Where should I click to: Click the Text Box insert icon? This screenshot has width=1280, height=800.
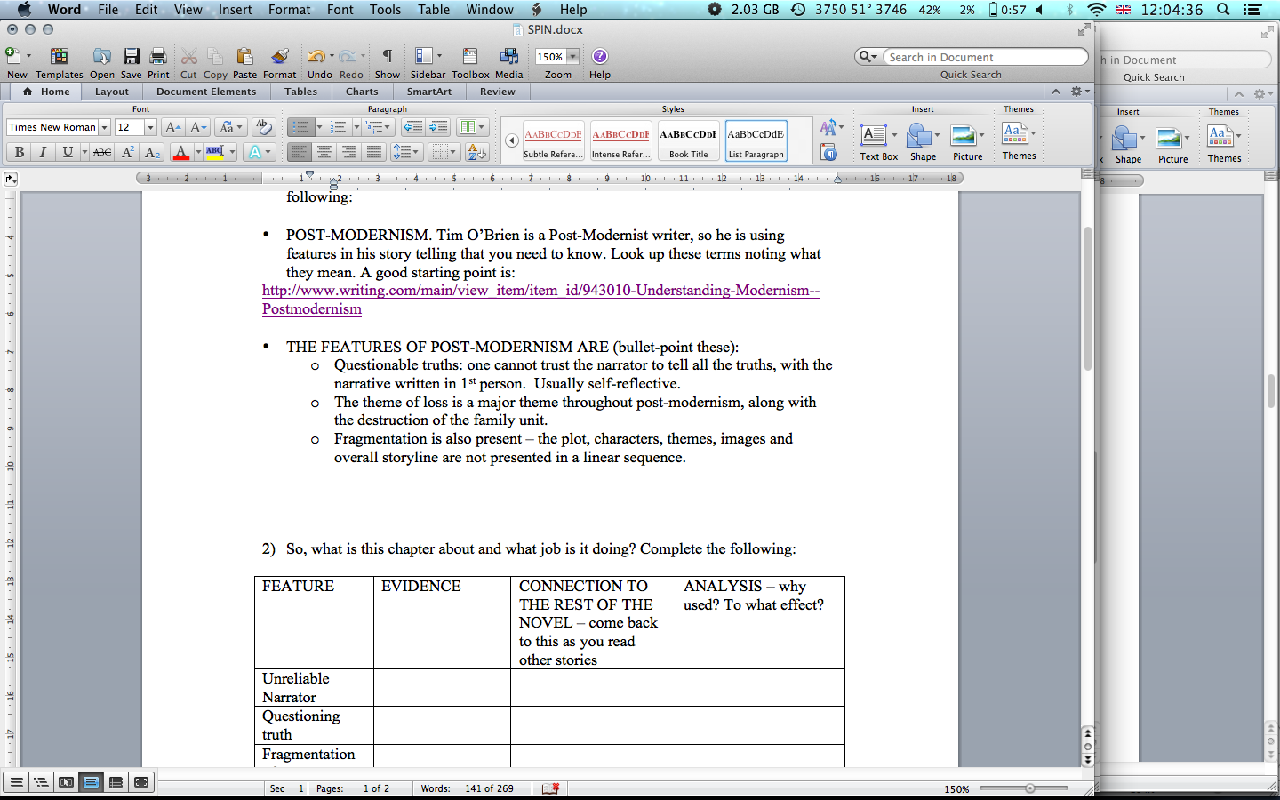click(874, 136)
